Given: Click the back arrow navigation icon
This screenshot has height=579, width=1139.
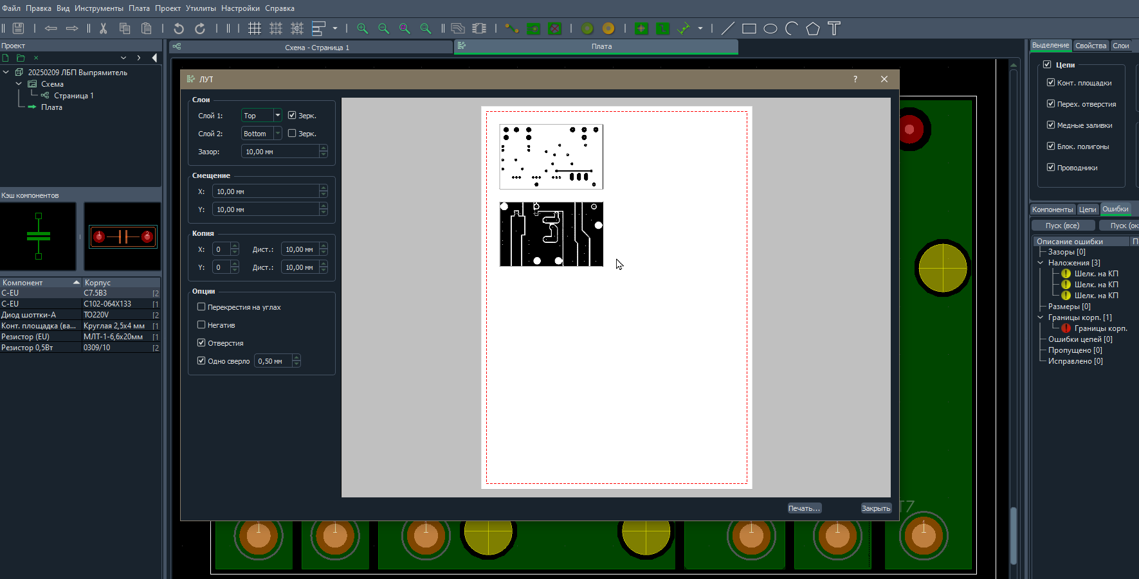Looking at the screenshot, I should tap(51, 28).
